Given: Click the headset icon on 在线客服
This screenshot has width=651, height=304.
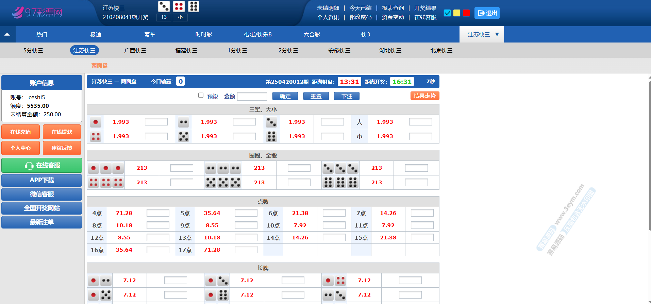Looking at the screenshot, I should [x=29, y=166].
